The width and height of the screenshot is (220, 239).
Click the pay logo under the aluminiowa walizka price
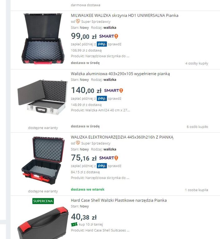pyautogui.click(x=102, y=98)
